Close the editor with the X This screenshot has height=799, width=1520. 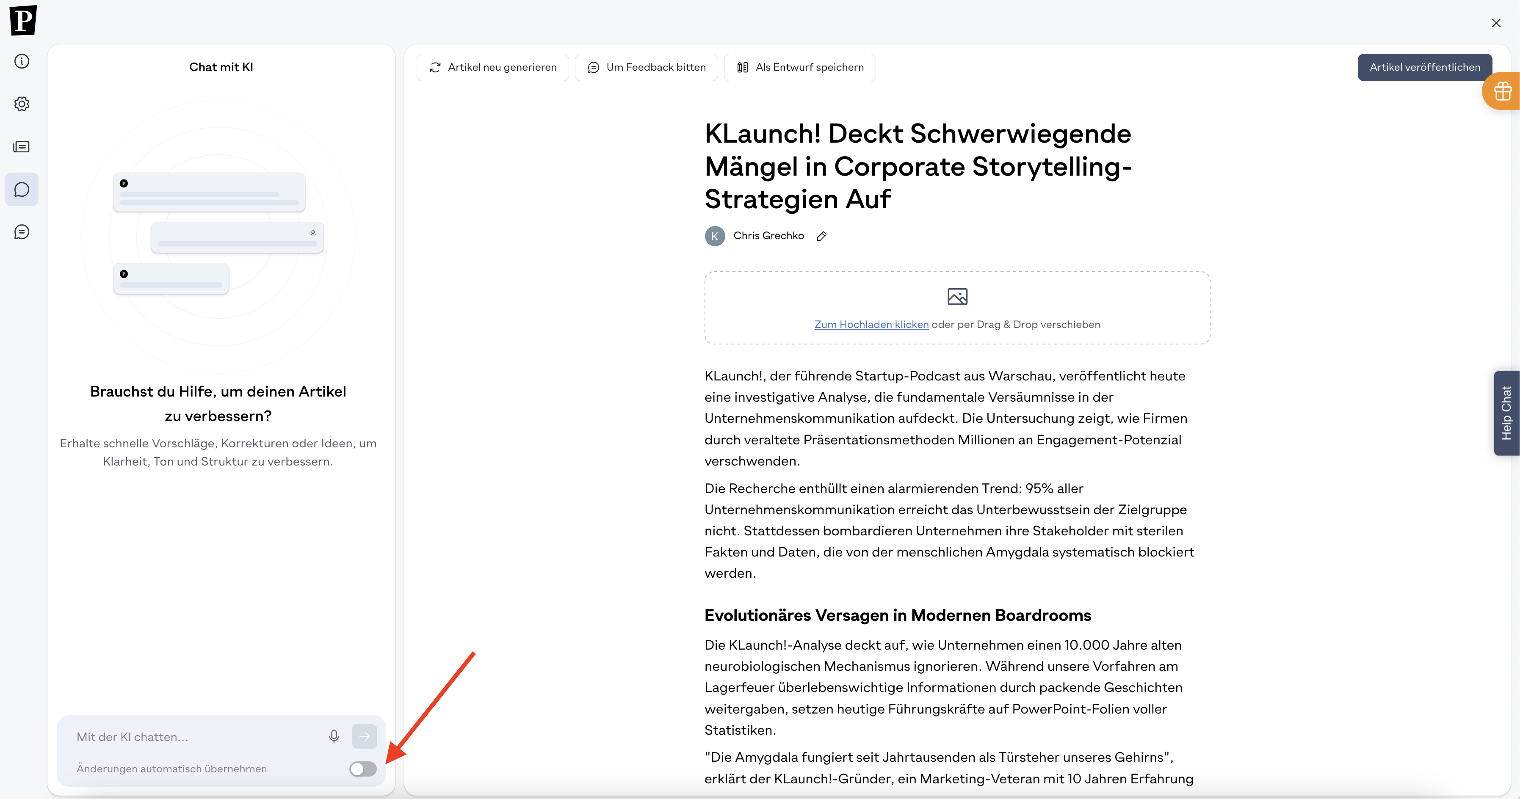(1496, 23)
